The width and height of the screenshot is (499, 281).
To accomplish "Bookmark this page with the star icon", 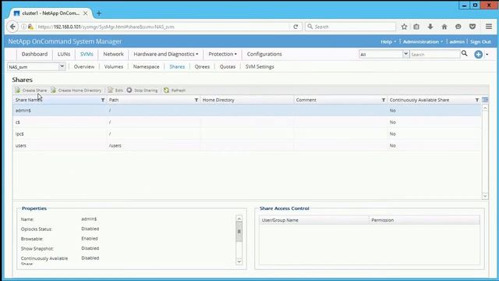I will click(404, 27).
